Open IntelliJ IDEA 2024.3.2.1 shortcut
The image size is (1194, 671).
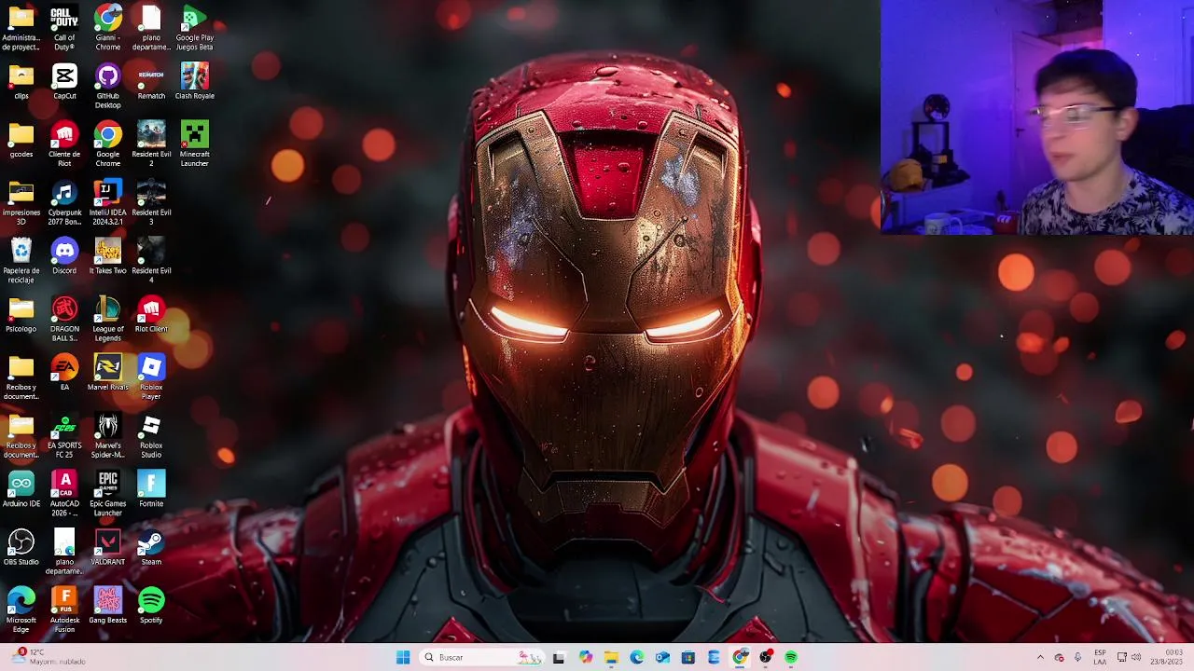coord(108,203)
